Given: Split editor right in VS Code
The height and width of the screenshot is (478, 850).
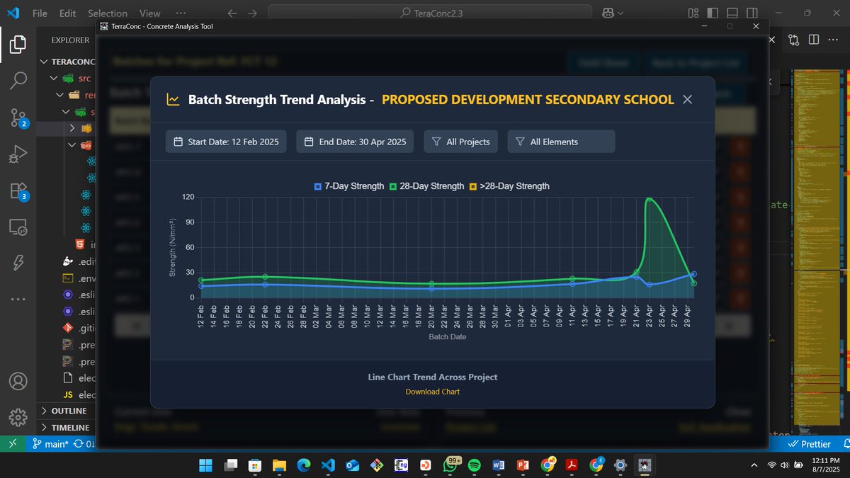Looking at the screenshot, I should click(x=814, y=40).
